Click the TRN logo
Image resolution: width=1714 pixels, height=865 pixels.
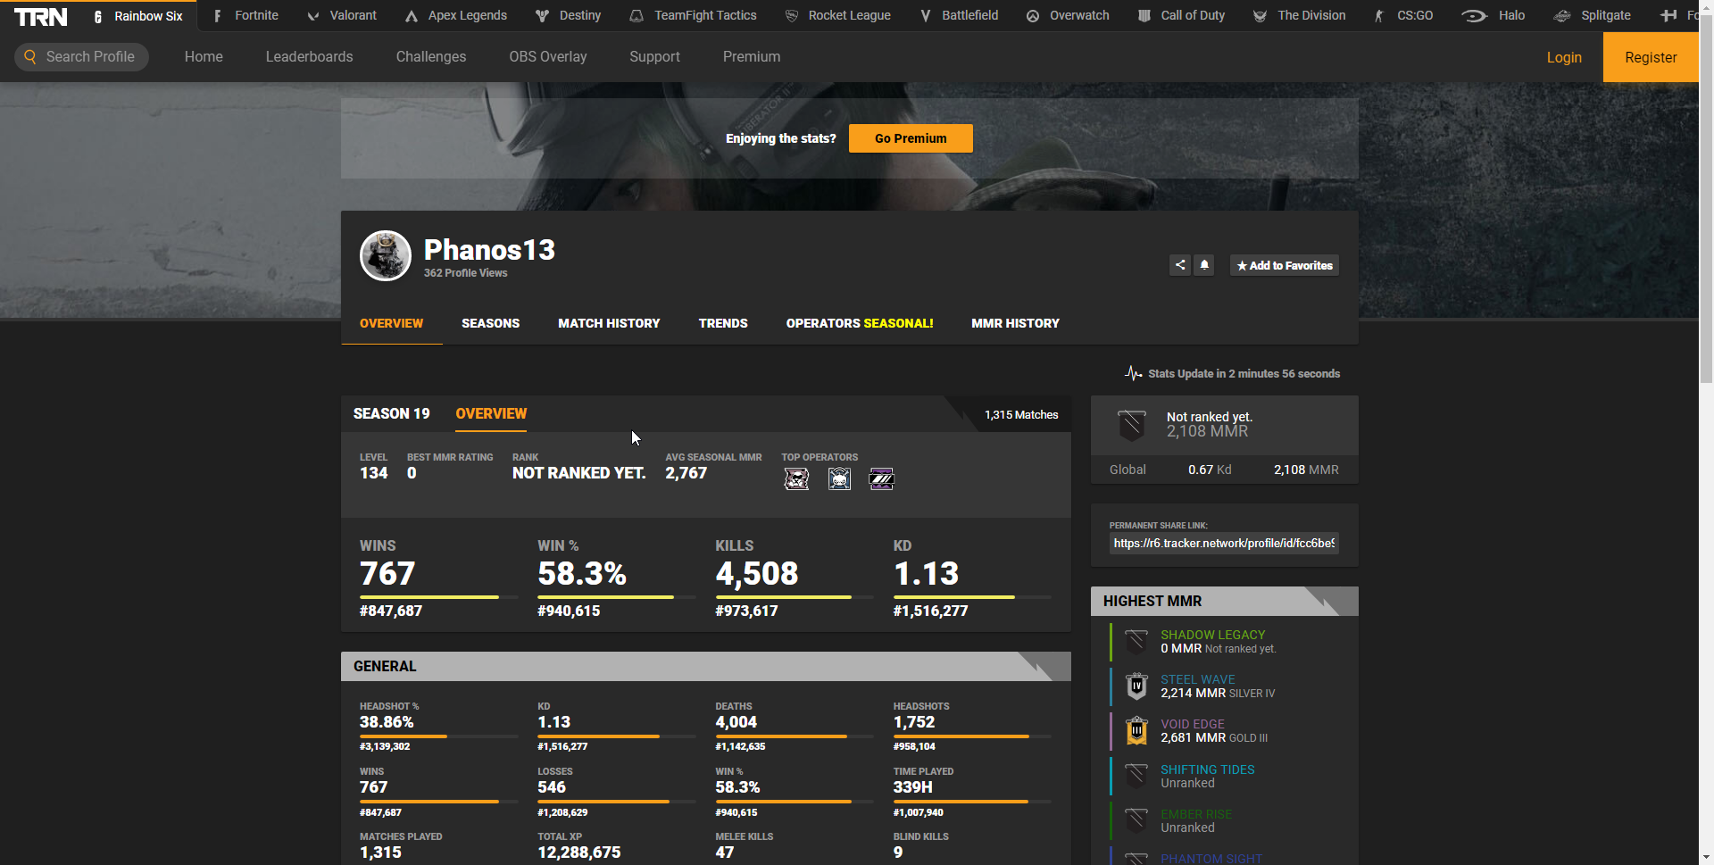[x=41, y=17]
